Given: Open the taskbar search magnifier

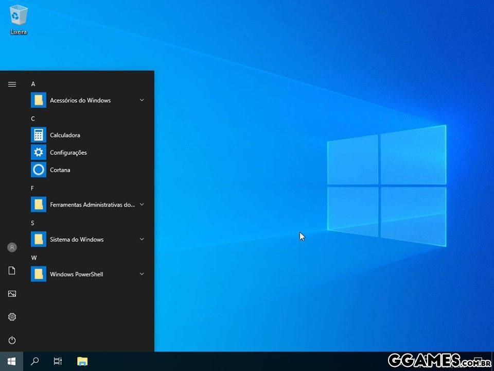Looking at the screenshot, I should point(35,361).
